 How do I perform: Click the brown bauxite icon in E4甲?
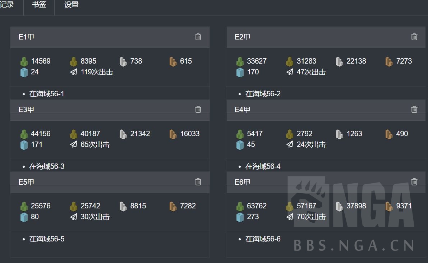[x=389, y=134]
